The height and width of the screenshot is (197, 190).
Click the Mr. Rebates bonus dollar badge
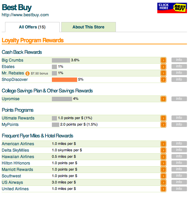tap(27, 73)
